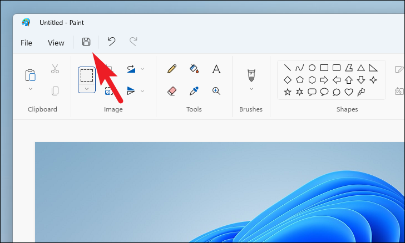Click the Flip image icon

131,90
